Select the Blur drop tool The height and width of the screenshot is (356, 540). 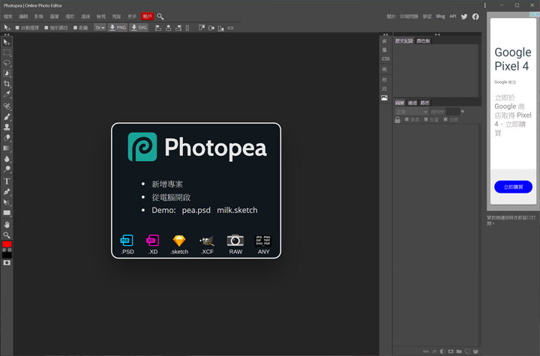(7, 159)
